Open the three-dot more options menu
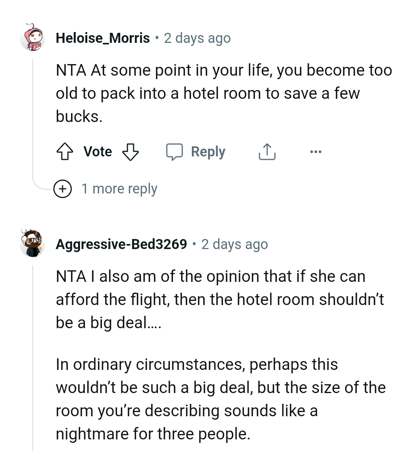Viewport: 417px width, 451px height. point(315,152)
